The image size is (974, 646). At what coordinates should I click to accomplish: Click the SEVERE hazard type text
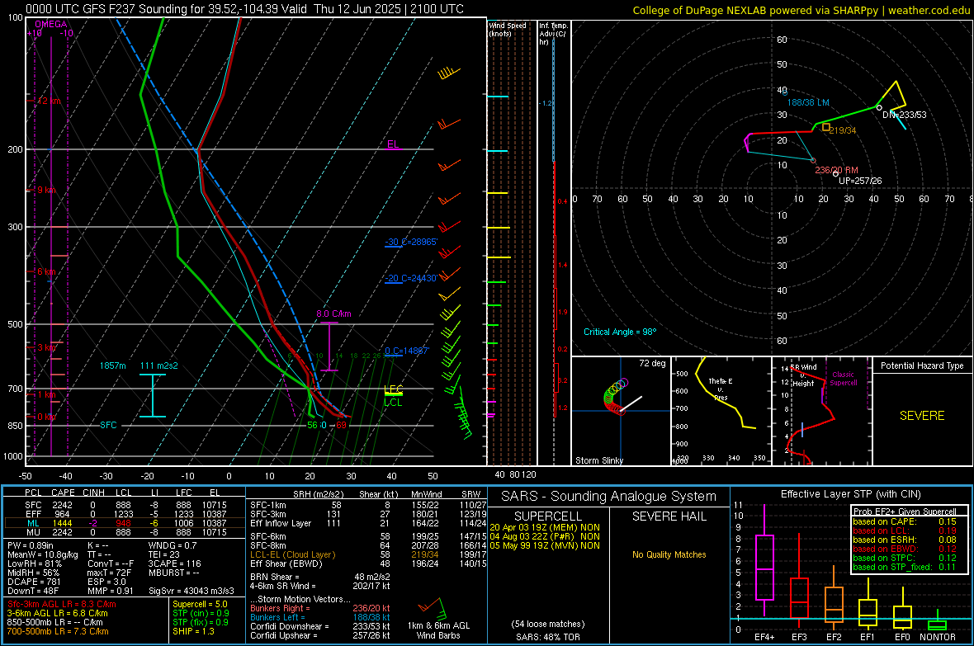(922, 416)
